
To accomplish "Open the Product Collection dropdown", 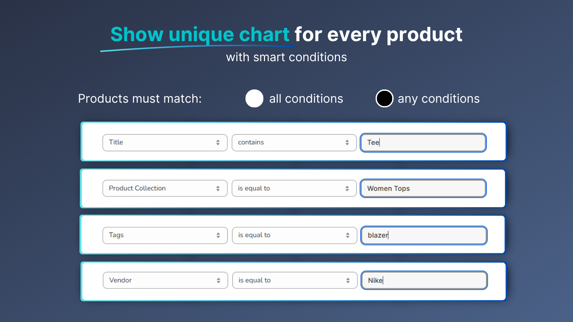I will 165,188.
